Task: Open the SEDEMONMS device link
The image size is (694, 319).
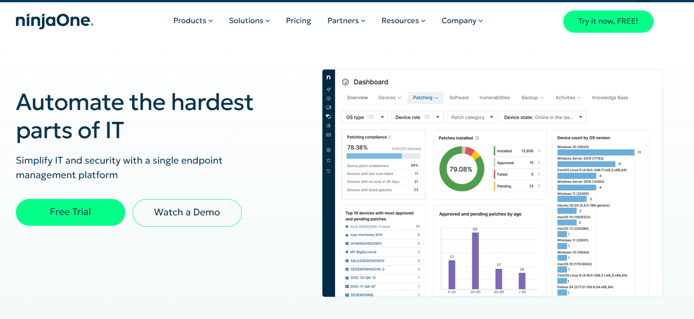Action: [362, 295]
